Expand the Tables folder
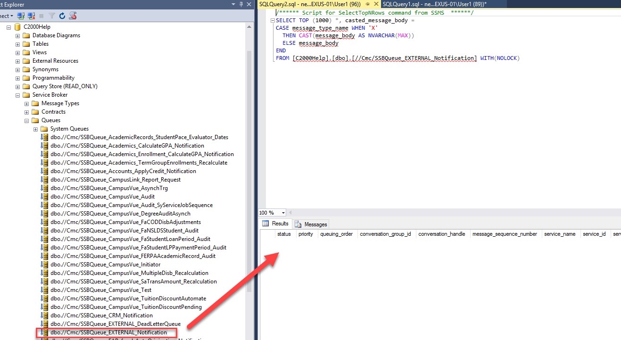Viewport: 621px width, 340px height. (x=17, y=44)
